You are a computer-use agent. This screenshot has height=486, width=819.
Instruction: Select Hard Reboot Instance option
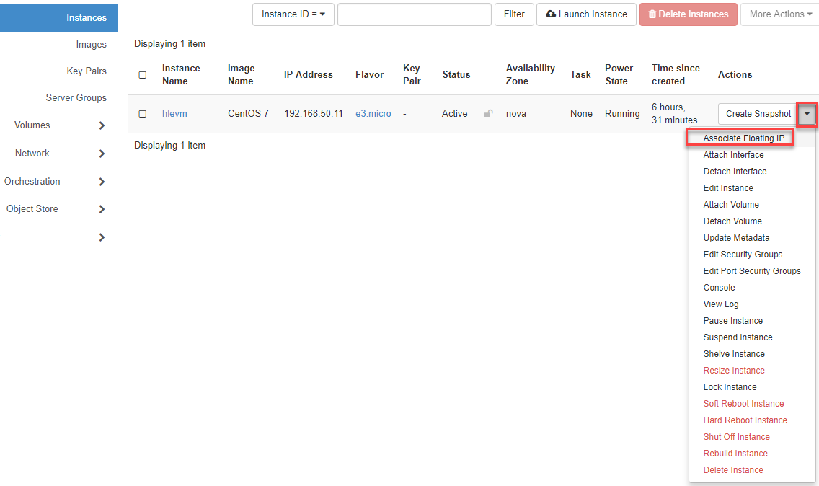click(745, 420)
